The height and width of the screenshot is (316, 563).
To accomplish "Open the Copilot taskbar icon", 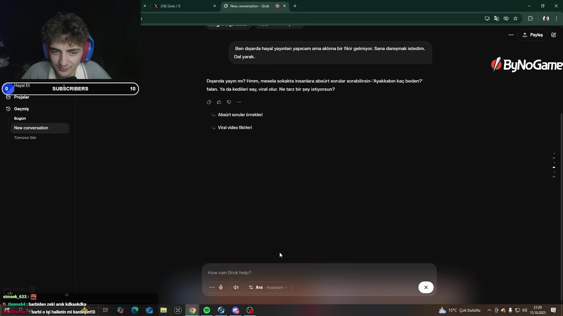I will point(120,310).
